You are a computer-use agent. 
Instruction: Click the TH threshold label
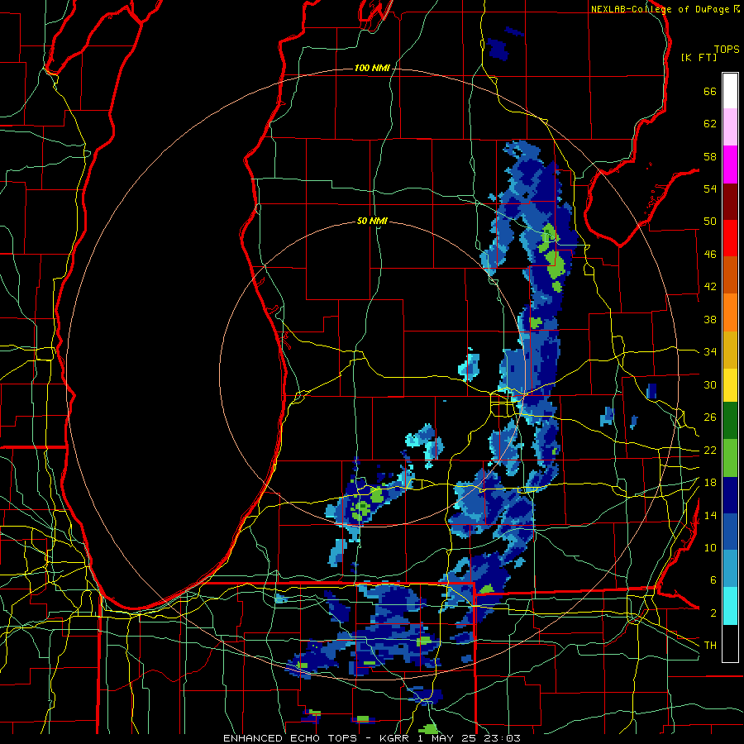(710, 645)
